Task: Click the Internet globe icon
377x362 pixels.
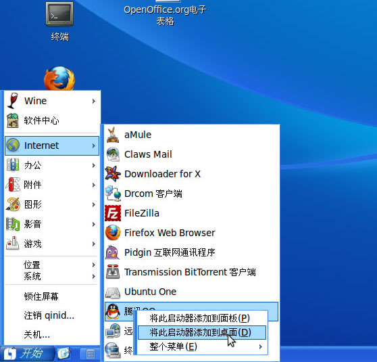Action: [13, 145]
